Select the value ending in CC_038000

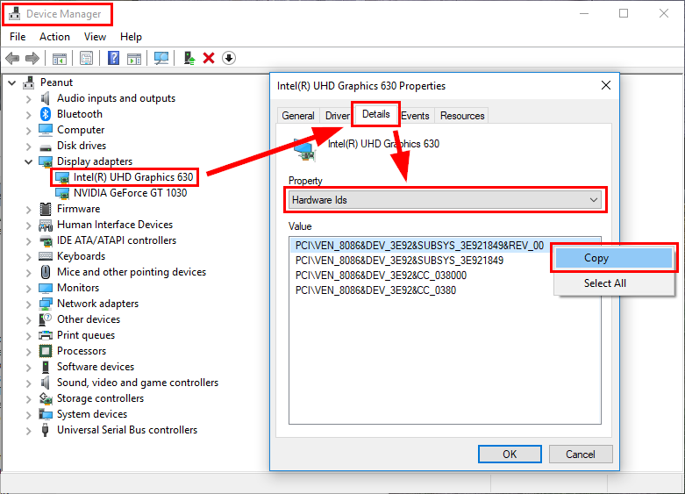pos(381,276)
